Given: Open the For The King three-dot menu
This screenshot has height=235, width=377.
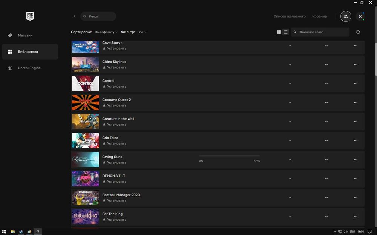Looking at the screenshot, I should (356, 217).
